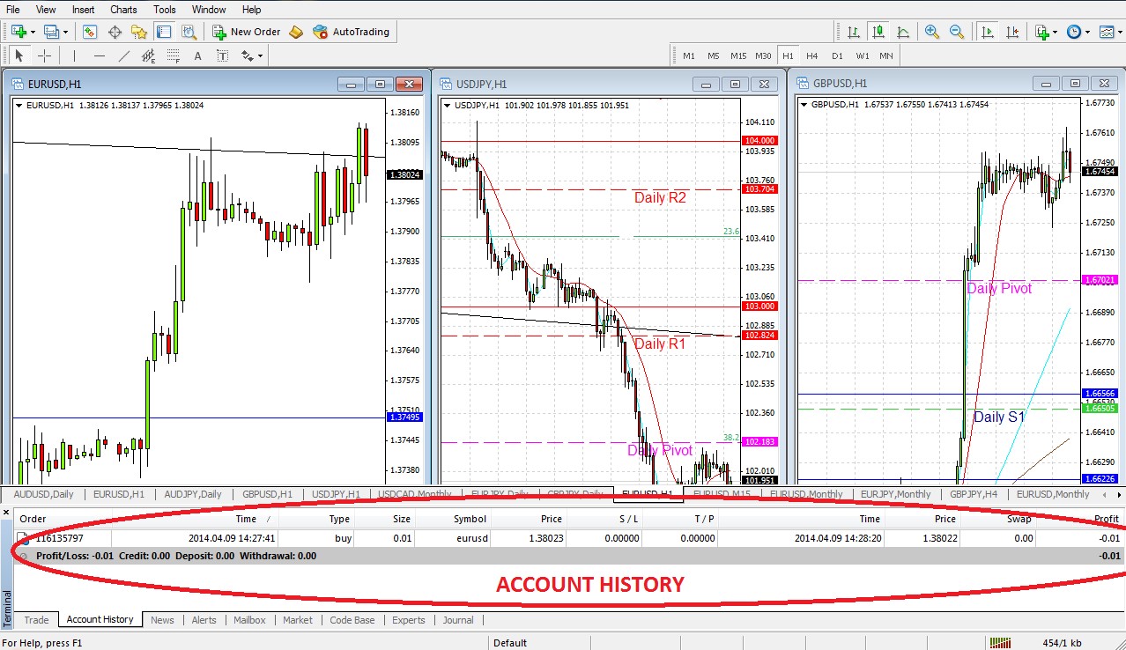The width and height of the screenshot is (1126, 650).
Task: Zoom in on the active chart
Action: pos(931,32)
